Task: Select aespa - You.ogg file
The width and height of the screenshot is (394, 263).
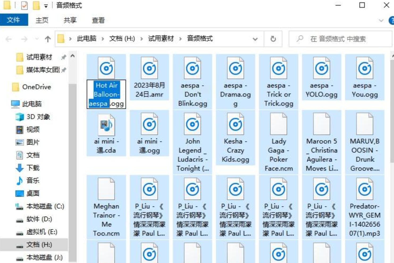Action: (365, 77)
